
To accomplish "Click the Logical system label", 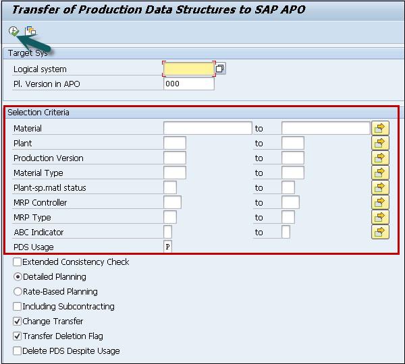I will tap(40, 69).
